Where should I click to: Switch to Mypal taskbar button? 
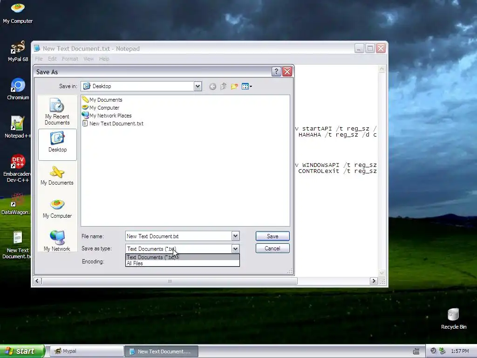coord(86,351)
